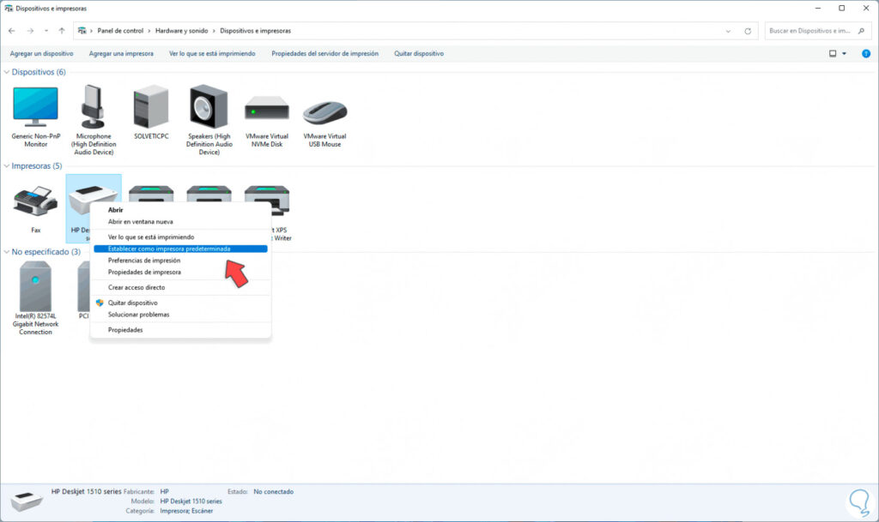879x522 pixels.
Task: Open Propiedades del servidor de impresión
Action: 324,54
